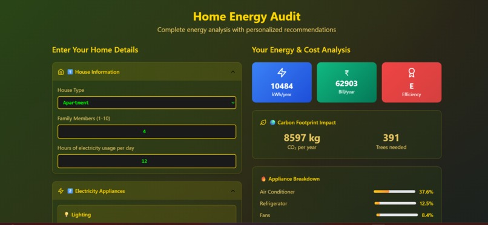Click the globe emoji in Carbon Footprint Impact
488x225 pixels.
[x=272, y=122]
